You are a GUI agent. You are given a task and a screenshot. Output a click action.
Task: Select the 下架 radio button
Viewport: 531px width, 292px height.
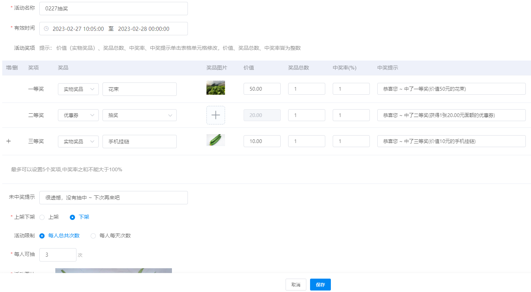tap(72, 217)
